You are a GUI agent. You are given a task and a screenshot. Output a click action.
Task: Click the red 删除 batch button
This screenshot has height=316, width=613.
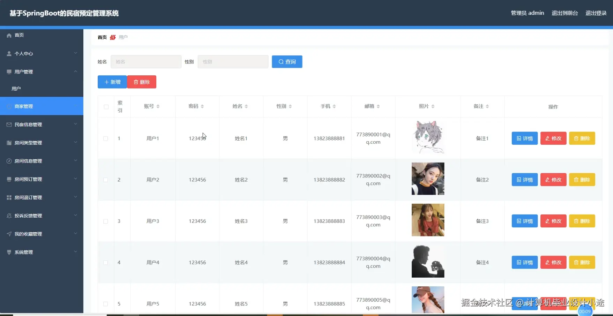point(142,82)
